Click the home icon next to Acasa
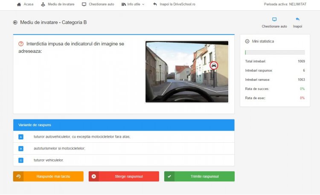320x195 pixels. pos(19,4)
